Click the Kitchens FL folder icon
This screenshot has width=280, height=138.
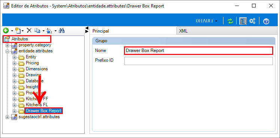(x=21, y=105)
